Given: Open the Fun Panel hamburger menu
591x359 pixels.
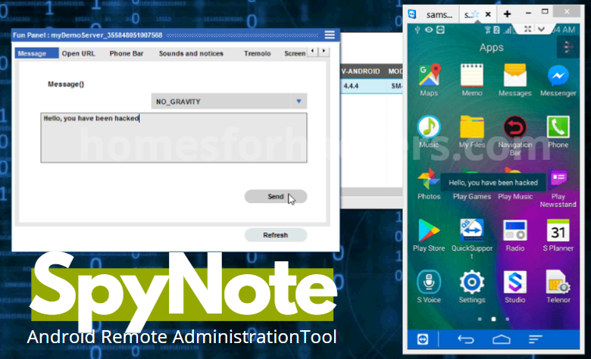Looking at the screenshot, I should 330,35.
